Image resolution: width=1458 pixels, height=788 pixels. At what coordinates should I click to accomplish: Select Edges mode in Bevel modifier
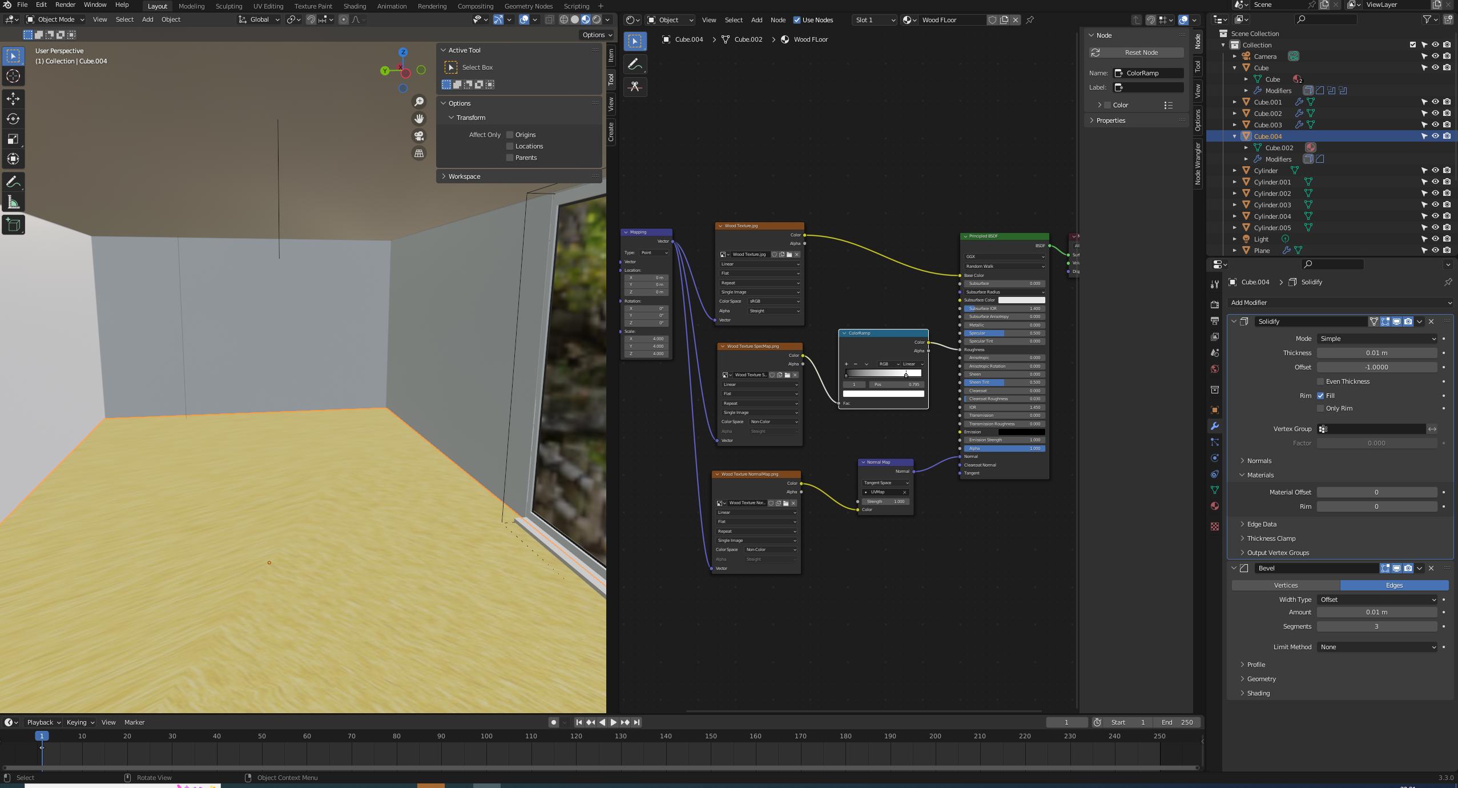pos(1394,585)
